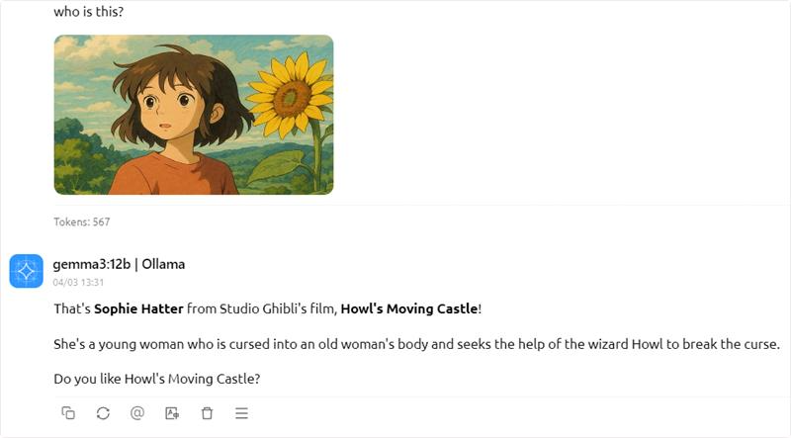791x438 pixels.
Task: Copy the gemma3 response message
Action: point(68,413)
